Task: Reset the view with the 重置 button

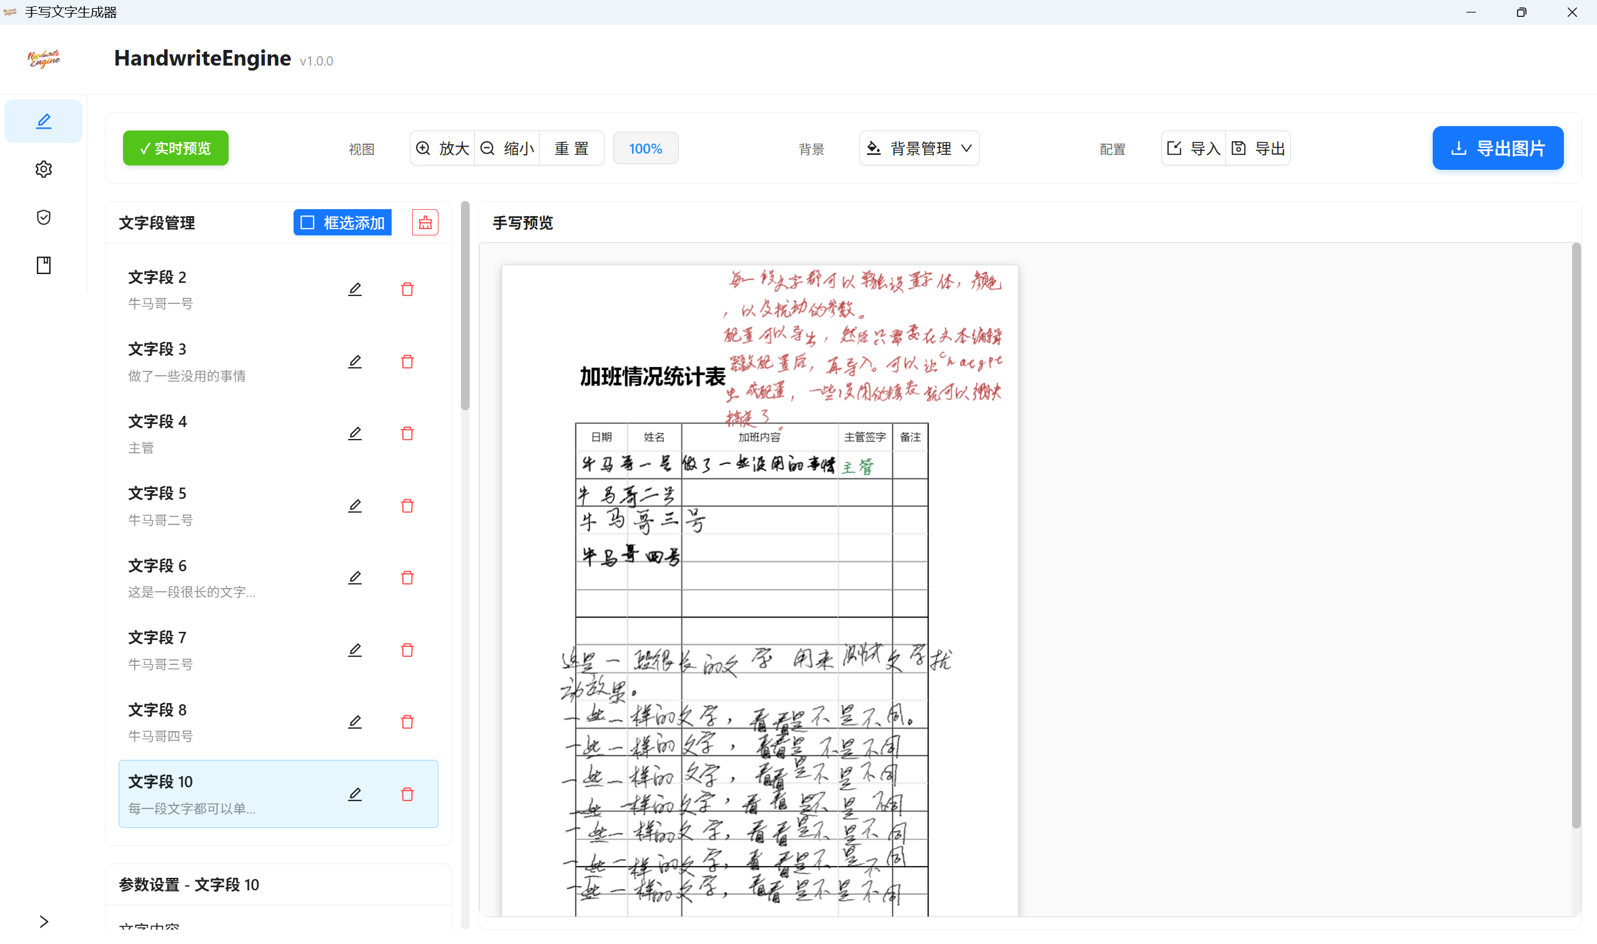Action: click(571, 147)
